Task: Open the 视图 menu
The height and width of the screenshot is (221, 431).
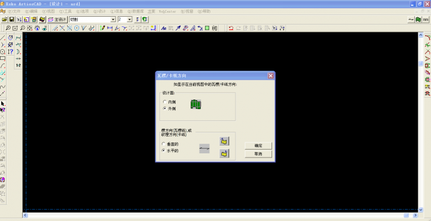Action: pyautogui.click(x=49, y=11)
